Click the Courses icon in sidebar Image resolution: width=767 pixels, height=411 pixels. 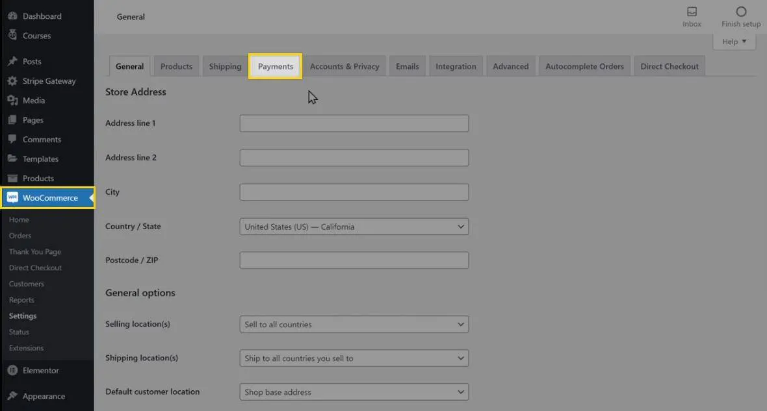(12, 36)
